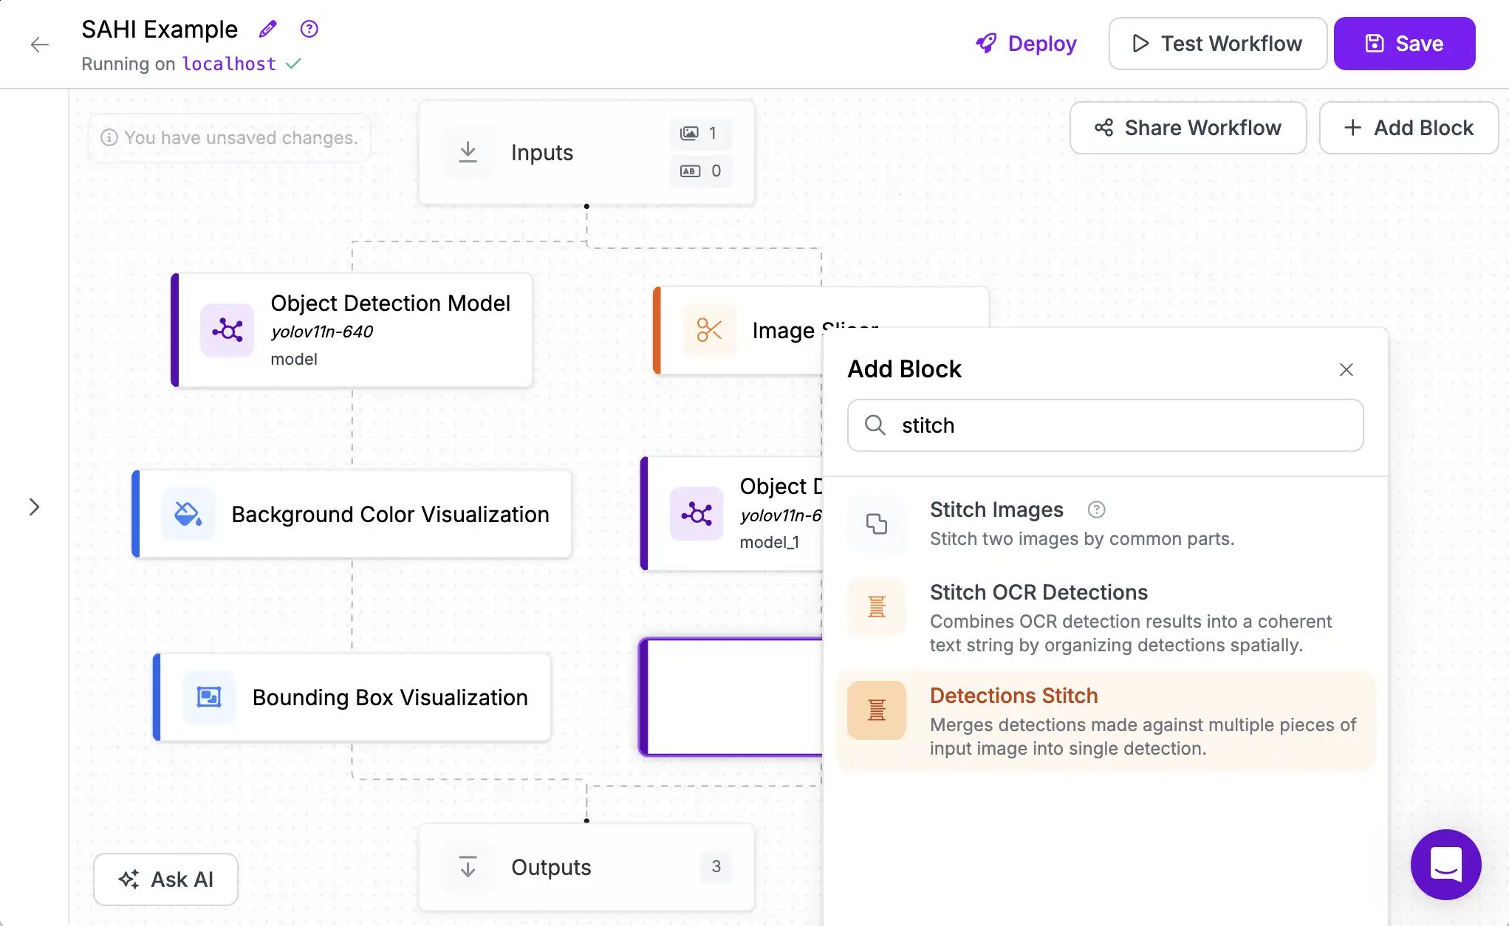Choose the Stitch OCR Detections block
This screenshot has width=1509, height=926.
point(1105,617)
